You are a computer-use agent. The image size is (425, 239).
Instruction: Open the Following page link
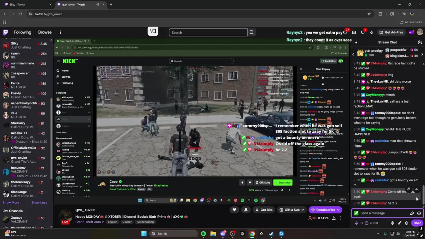pos(23,32)
